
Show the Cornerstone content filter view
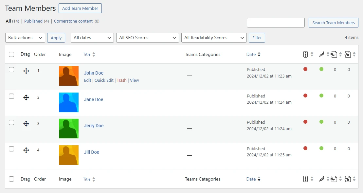tap(73, 21)
